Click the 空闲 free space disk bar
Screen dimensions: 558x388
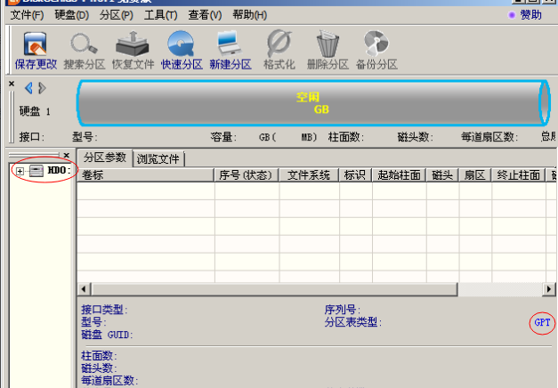pyautogui.click(x=311, y=103)
